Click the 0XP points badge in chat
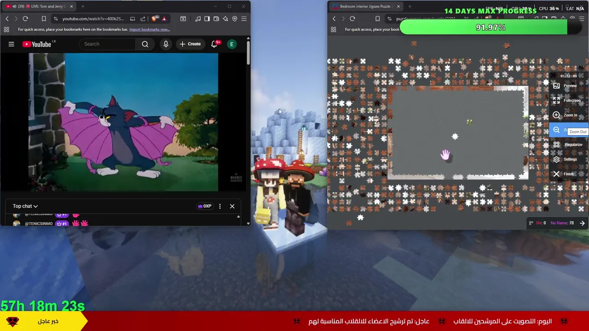Image resolution: width=589 pixels, height=331 pixels. tap(204, 206)
